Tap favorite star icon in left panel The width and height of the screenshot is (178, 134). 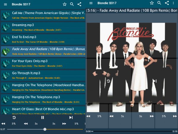pyautogui.click(x=65, y=4)
